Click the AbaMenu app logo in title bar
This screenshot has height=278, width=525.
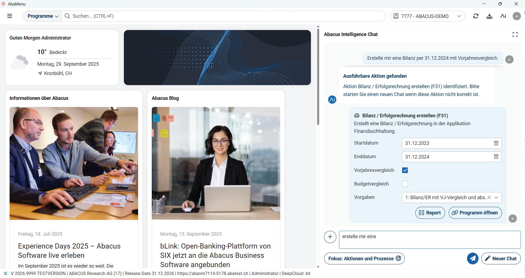pyautogui.click(x=3, y=4)
